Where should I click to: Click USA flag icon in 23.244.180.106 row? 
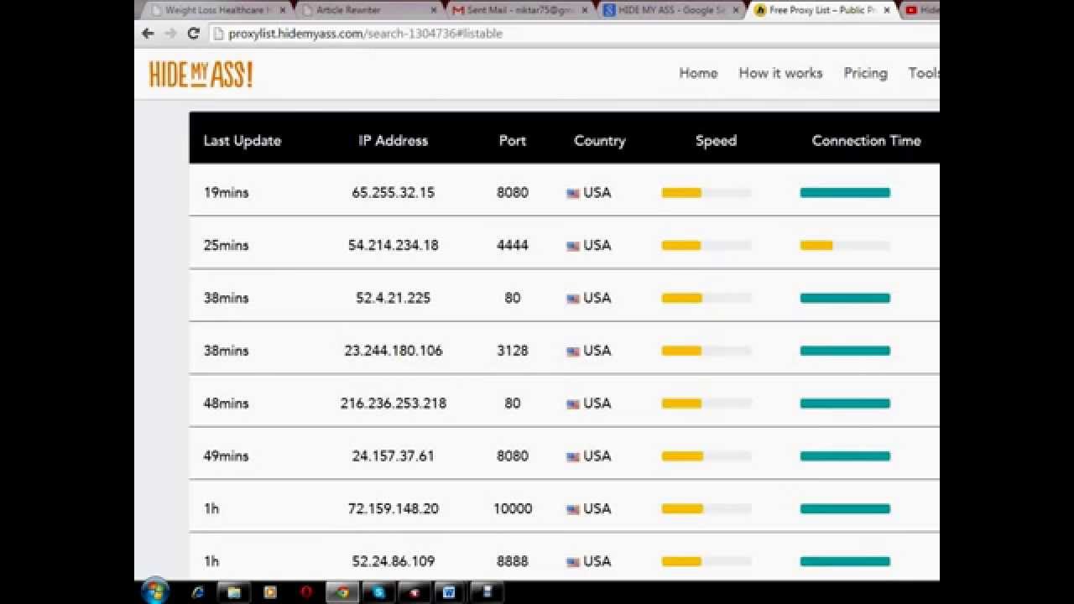click(x=573, y=351)
